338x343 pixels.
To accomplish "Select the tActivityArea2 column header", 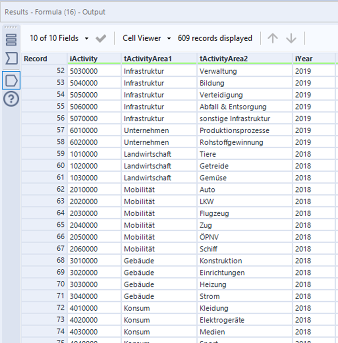I will click(224, 59).
